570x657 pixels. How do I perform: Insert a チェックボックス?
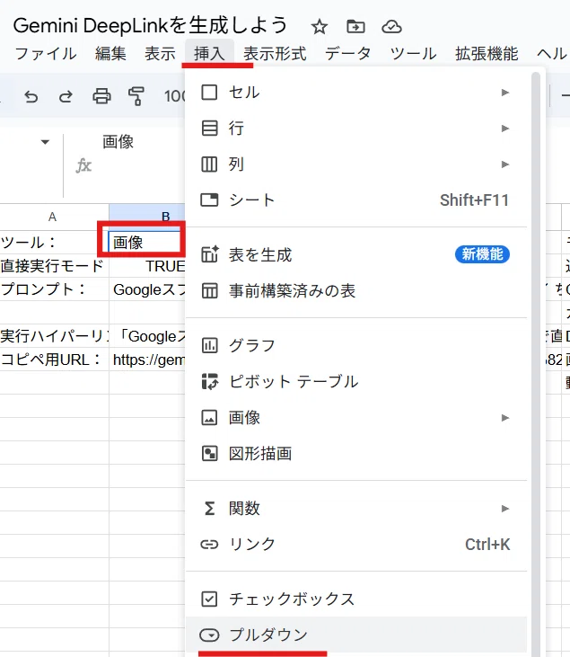(x=355, y=599)
